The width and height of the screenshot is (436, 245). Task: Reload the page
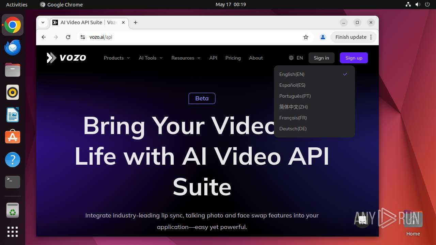coord(68,37)
